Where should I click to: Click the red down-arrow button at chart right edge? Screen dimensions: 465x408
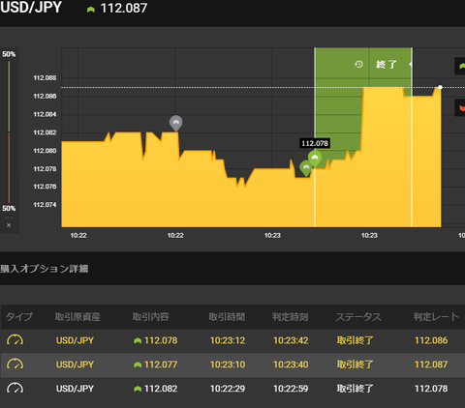[x=460, y=108]
